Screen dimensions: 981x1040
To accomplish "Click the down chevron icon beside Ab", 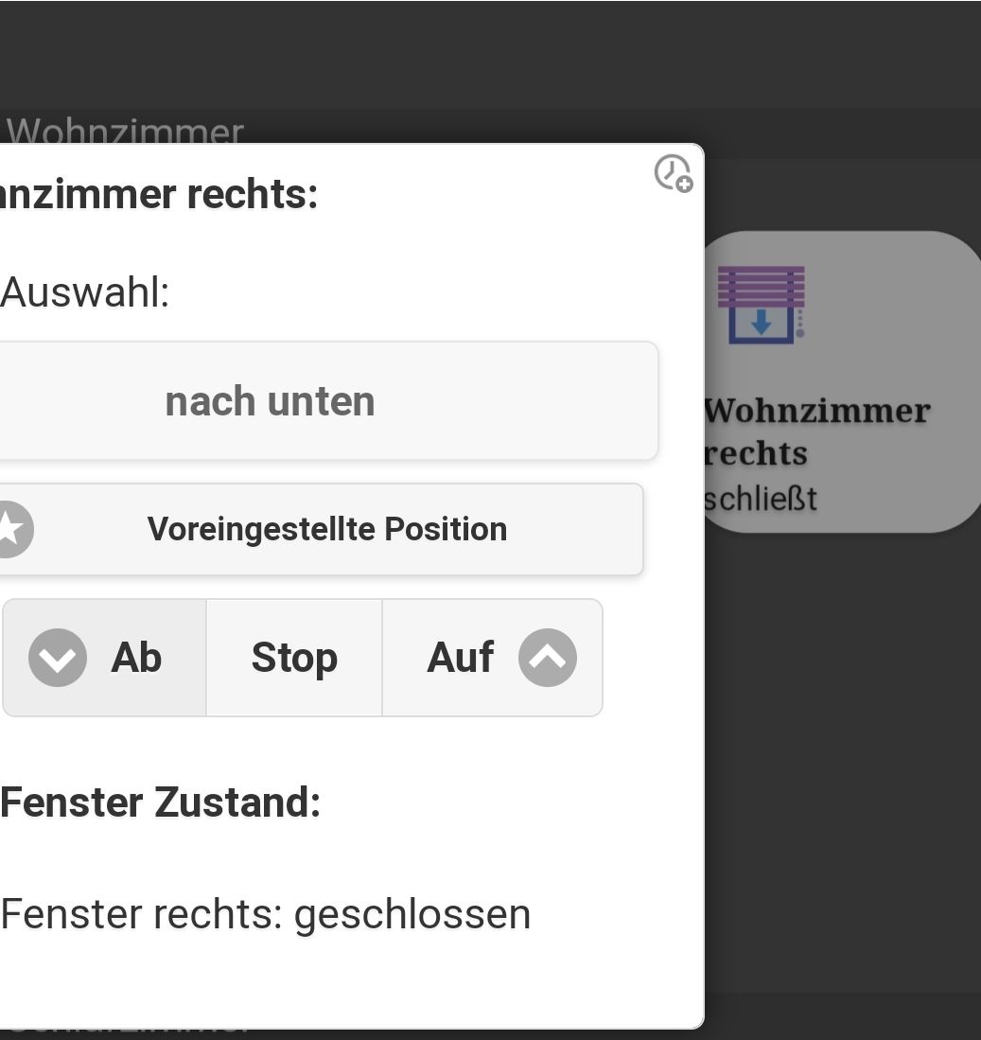I will pos(58,658).
